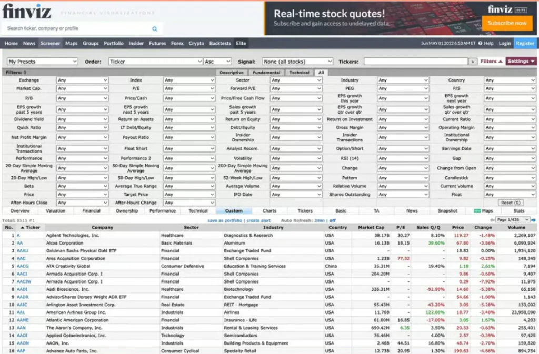Switch to Charts view tab
The height and width of the screenshot is (354, 539).
(269, 211)
